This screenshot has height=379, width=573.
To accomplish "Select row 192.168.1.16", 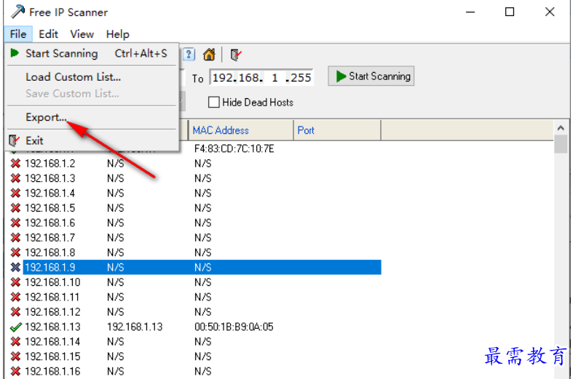I will [x=195, y=371].
